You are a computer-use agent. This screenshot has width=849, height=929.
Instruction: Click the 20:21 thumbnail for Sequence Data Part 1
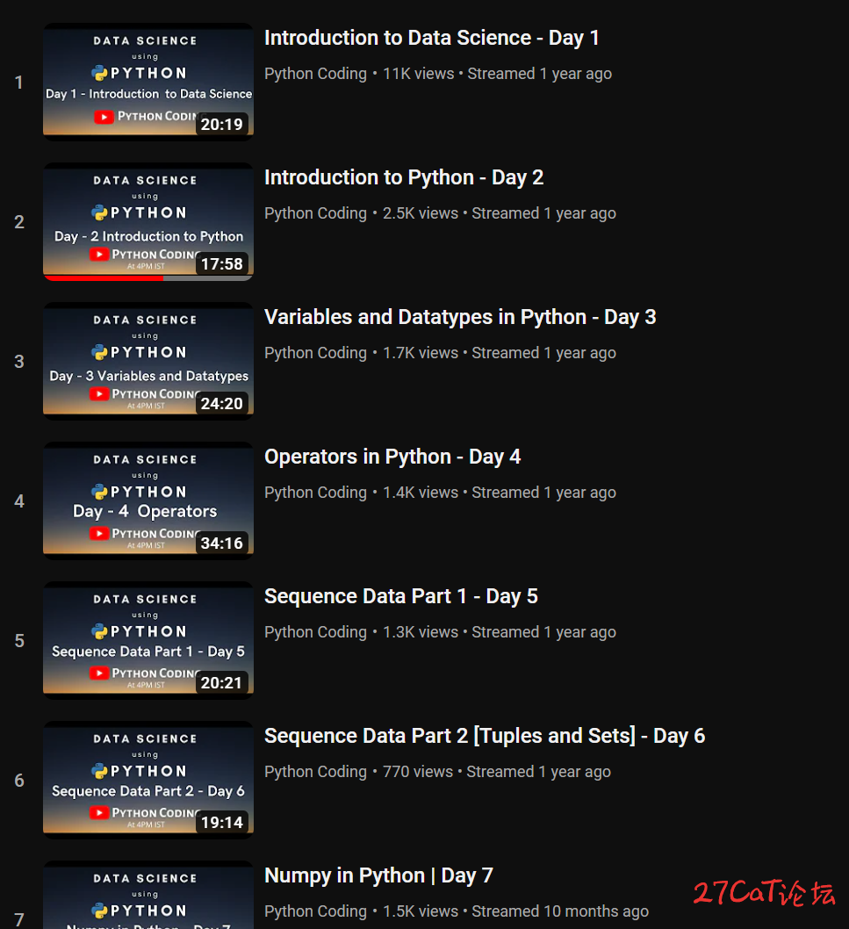pyautogui.click(x=148, y=640)
